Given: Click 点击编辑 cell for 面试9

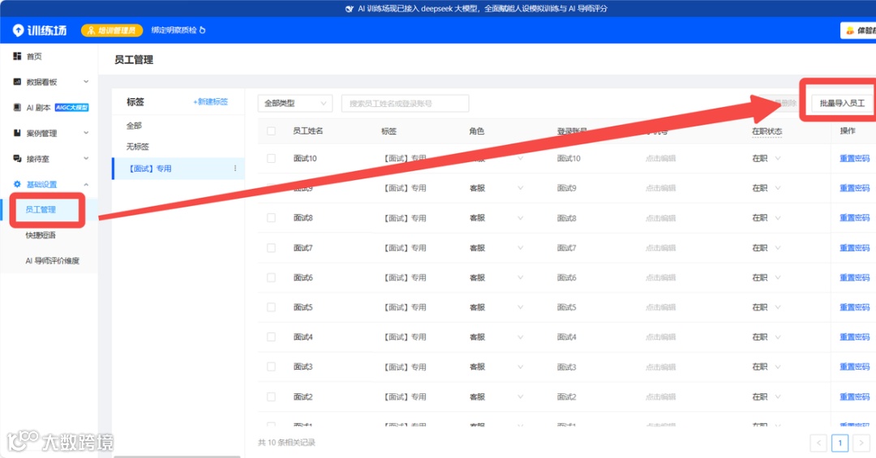Looking at the screenshot, I should pos(661,188).
